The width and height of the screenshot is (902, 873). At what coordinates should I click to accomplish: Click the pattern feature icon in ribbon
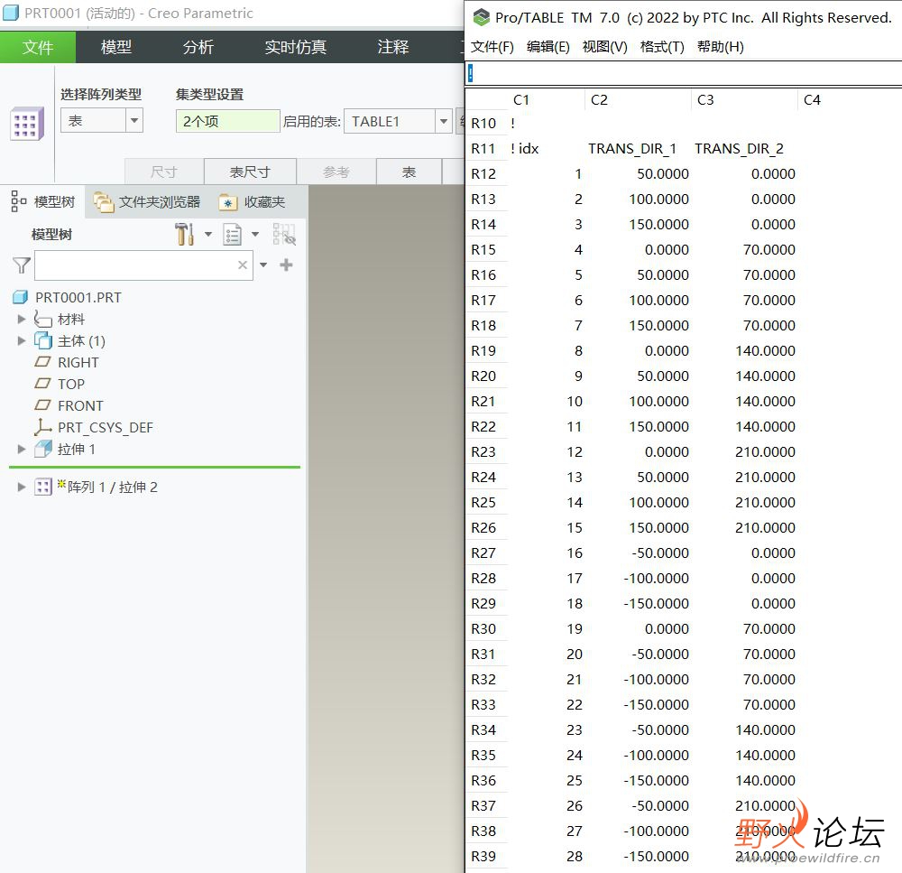click(26, 124)
